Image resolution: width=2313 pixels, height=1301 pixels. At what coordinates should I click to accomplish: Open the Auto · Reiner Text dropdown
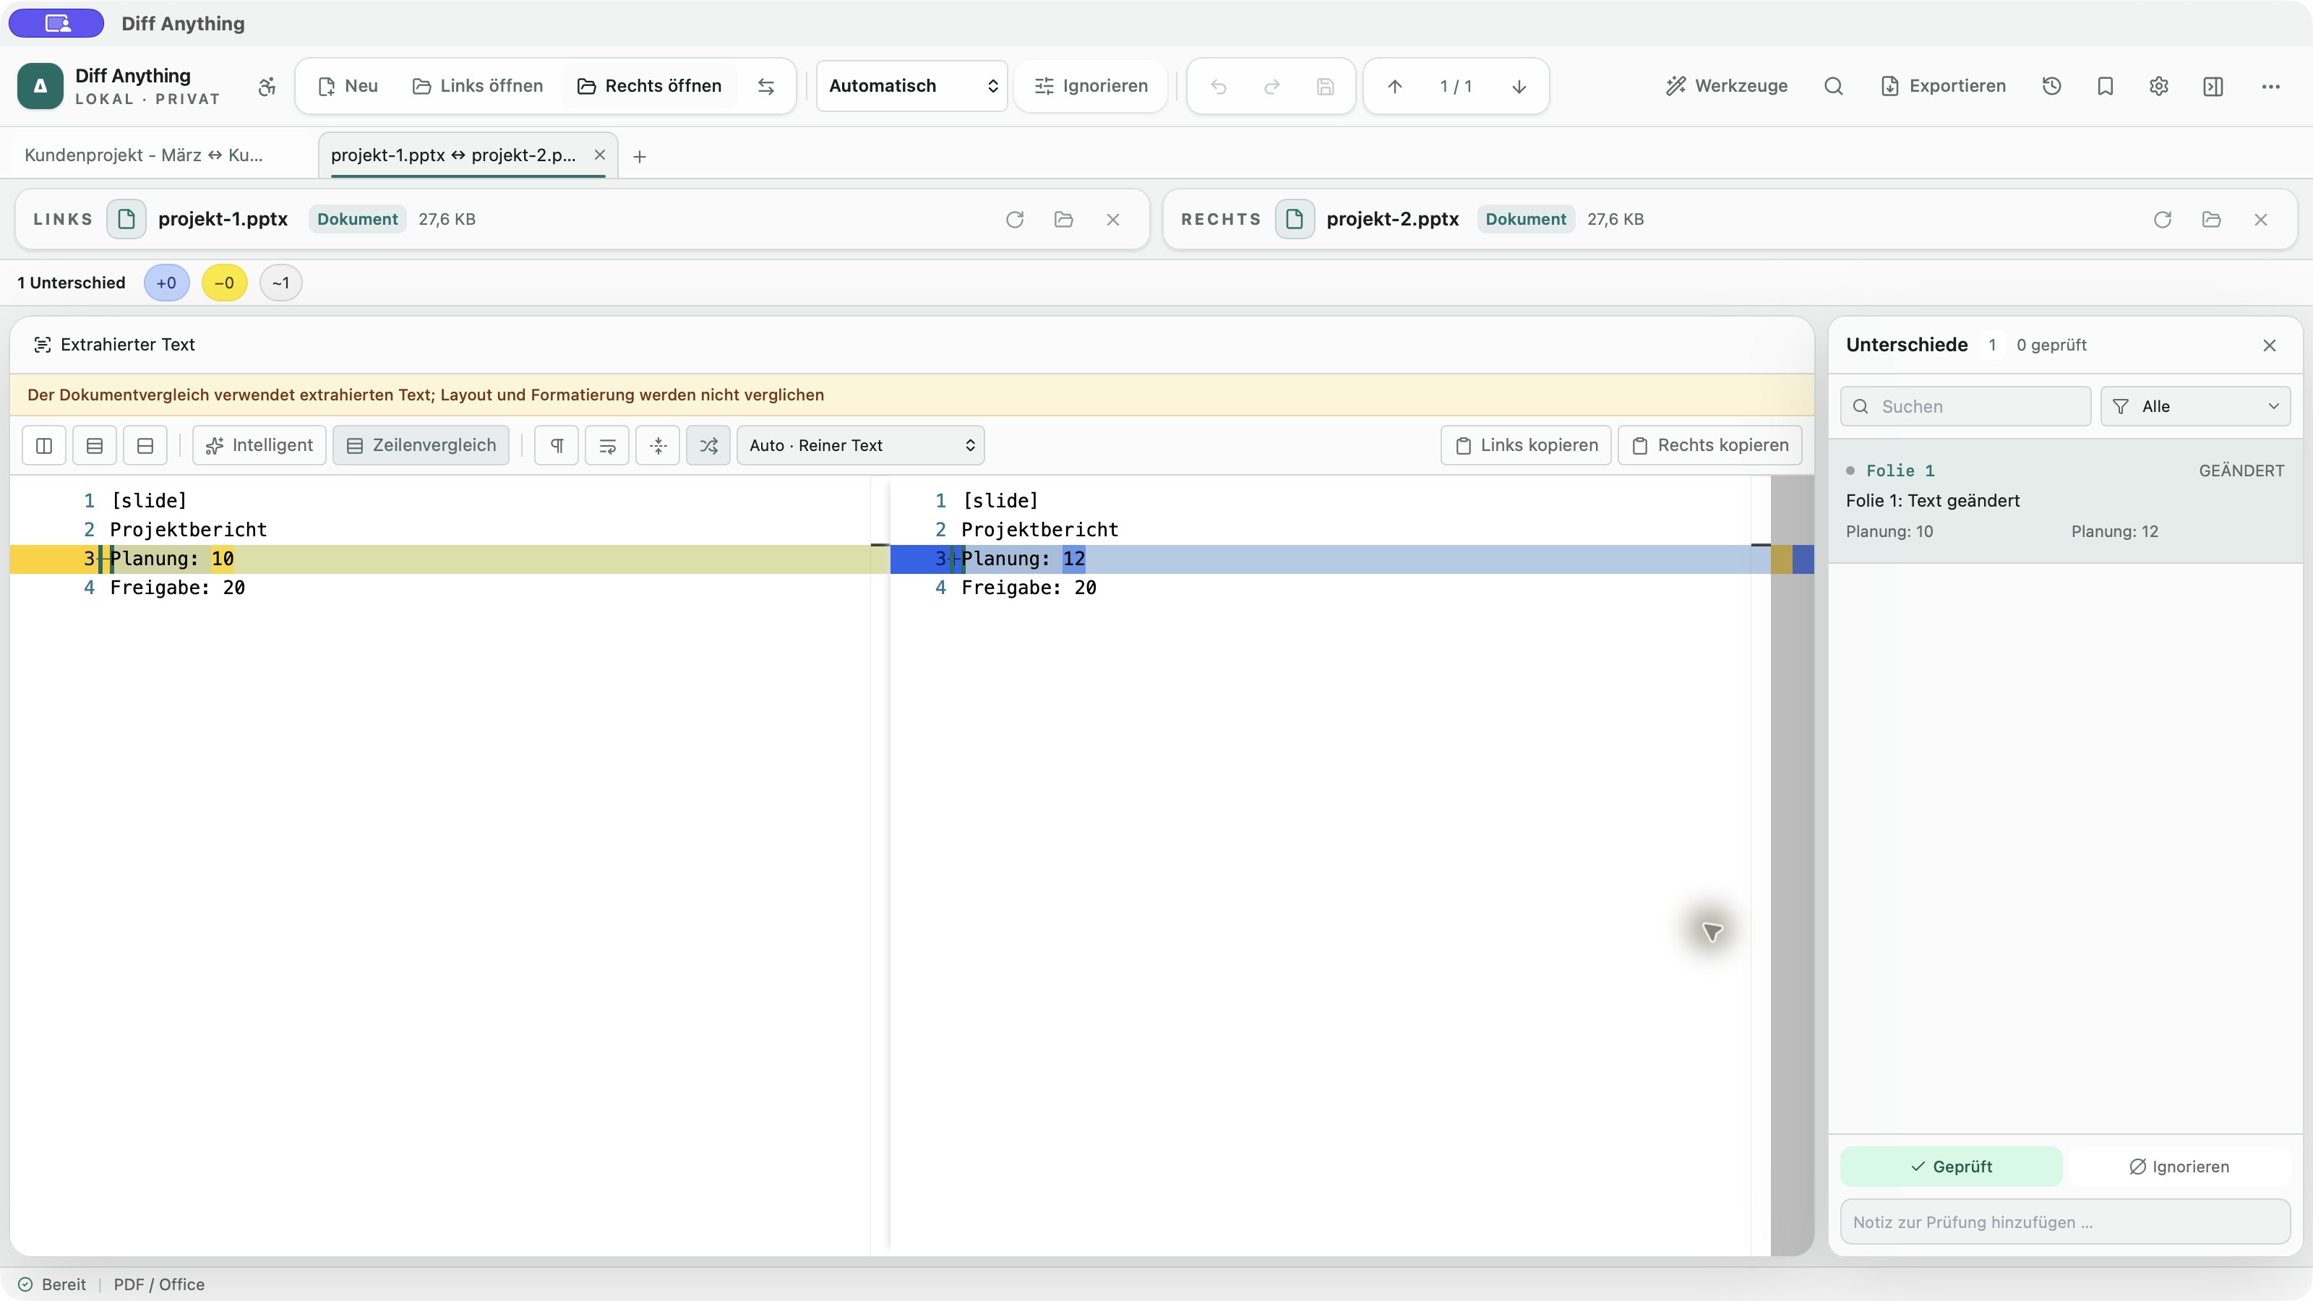861,445
